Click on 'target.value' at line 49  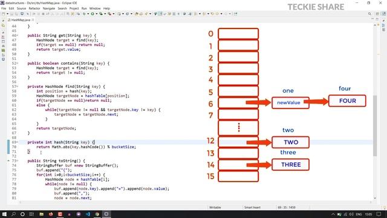point(65,50)
